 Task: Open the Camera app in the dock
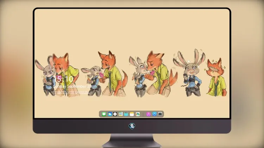pyautogui.click(x=160, y=114)
